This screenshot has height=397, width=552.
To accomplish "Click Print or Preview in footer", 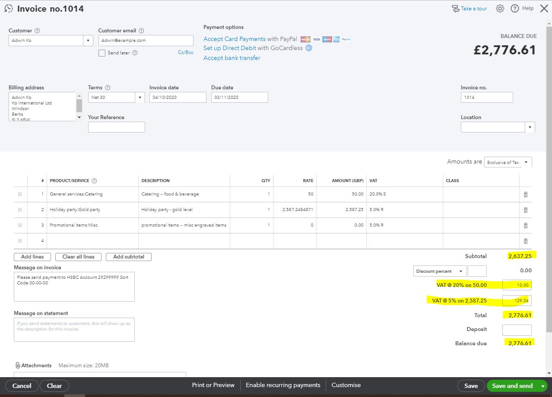I will point(213,385).
